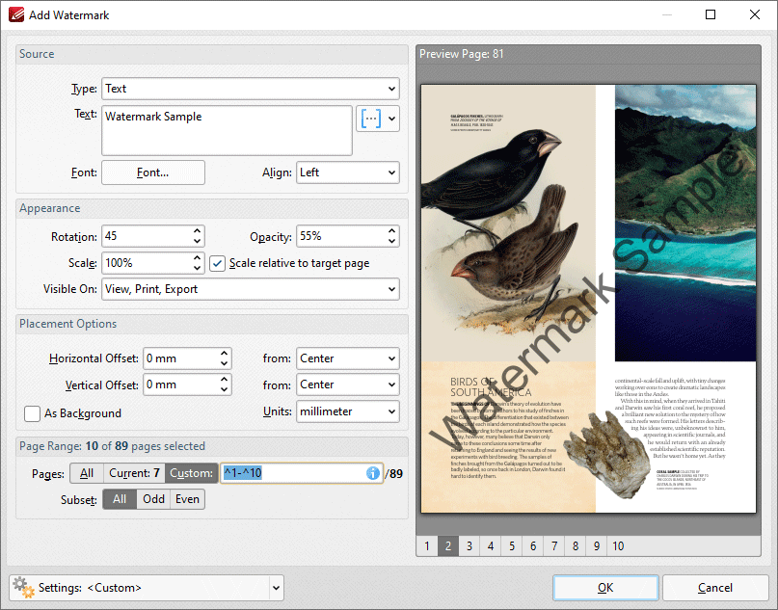This screenshot has width=778, height=610.
Task: Click the Rotation value field
Action: [x=147, y=236]
